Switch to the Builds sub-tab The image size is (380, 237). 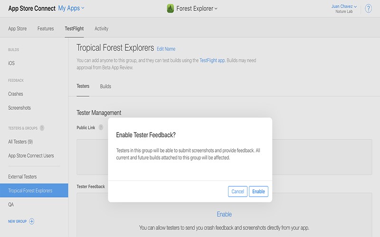click(x=105, y=86)
